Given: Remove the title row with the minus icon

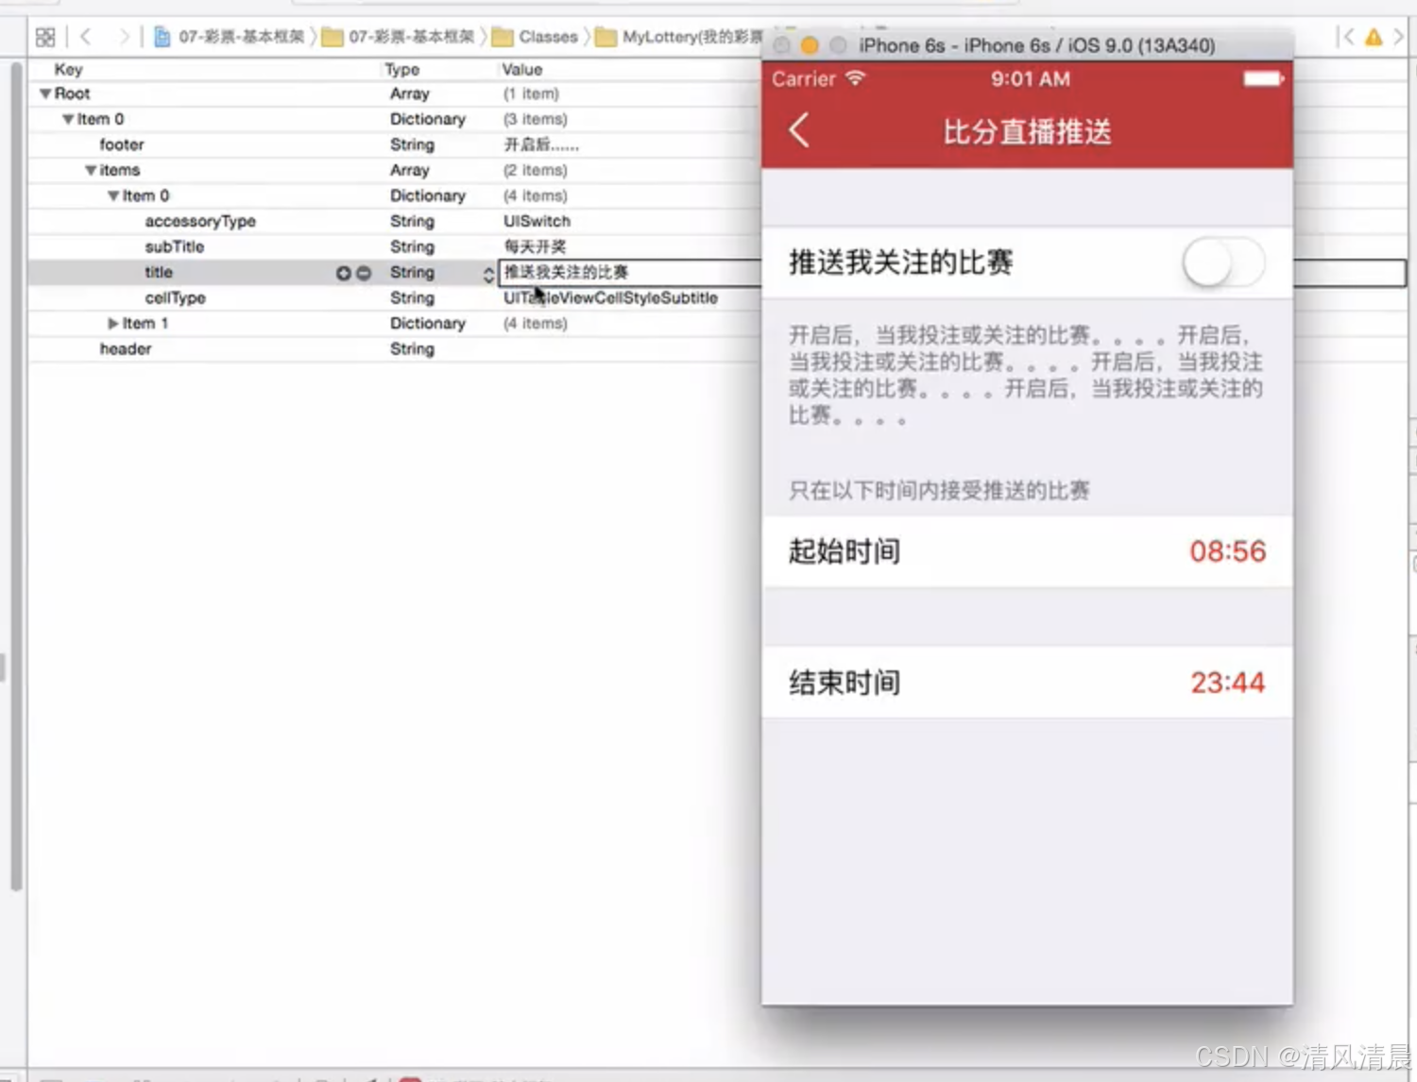Looking at the screenshot, I should point(364,273).
